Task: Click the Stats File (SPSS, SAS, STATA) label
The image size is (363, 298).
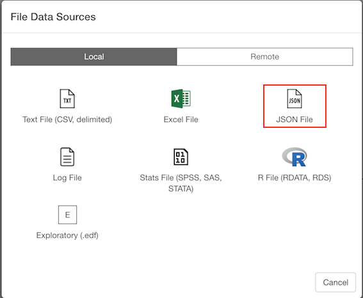Action: tap(181, 183)
